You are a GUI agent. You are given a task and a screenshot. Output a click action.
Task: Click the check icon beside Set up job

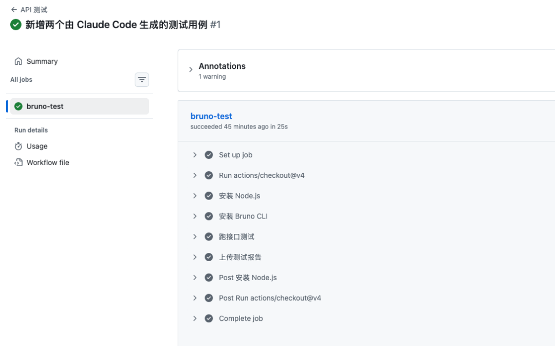tap(209, 155)
